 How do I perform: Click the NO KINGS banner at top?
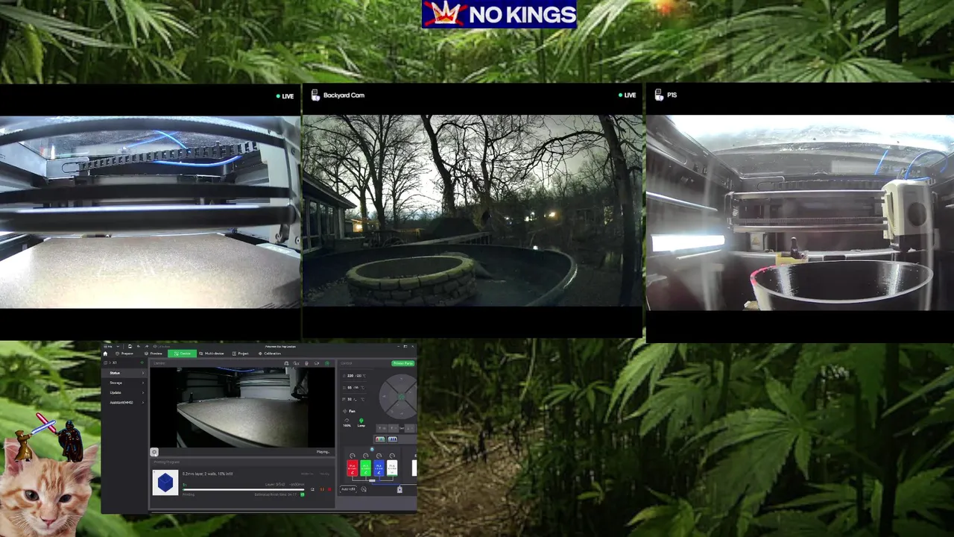[499, 14]
